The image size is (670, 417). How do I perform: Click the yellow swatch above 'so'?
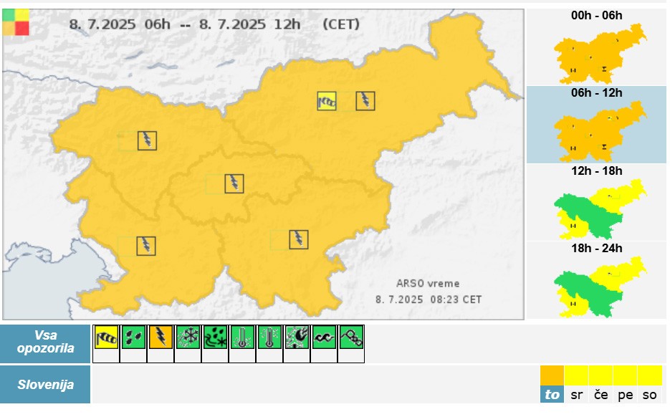click(x=649, y=375)
